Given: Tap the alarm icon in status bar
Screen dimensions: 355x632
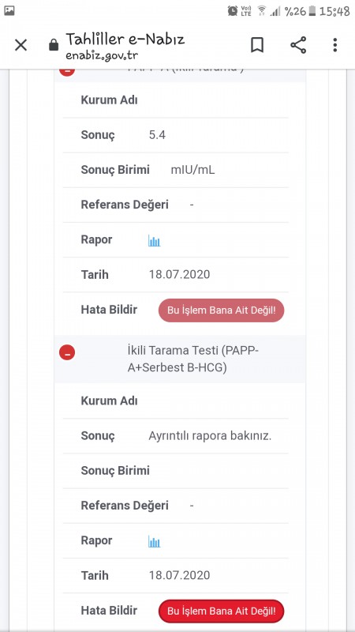Looking at the screenshot, I should pos(233,11).
